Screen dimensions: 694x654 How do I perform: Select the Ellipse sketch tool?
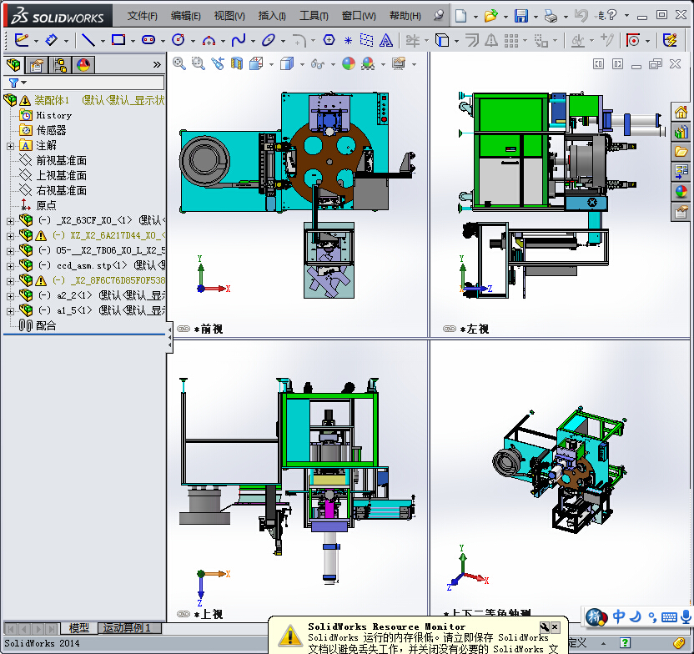coord(269,40)
